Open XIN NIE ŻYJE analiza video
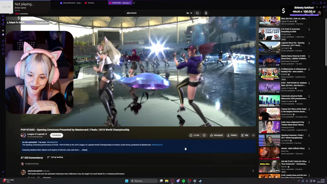Screen dimensions: 327x184 click(270, 167)
